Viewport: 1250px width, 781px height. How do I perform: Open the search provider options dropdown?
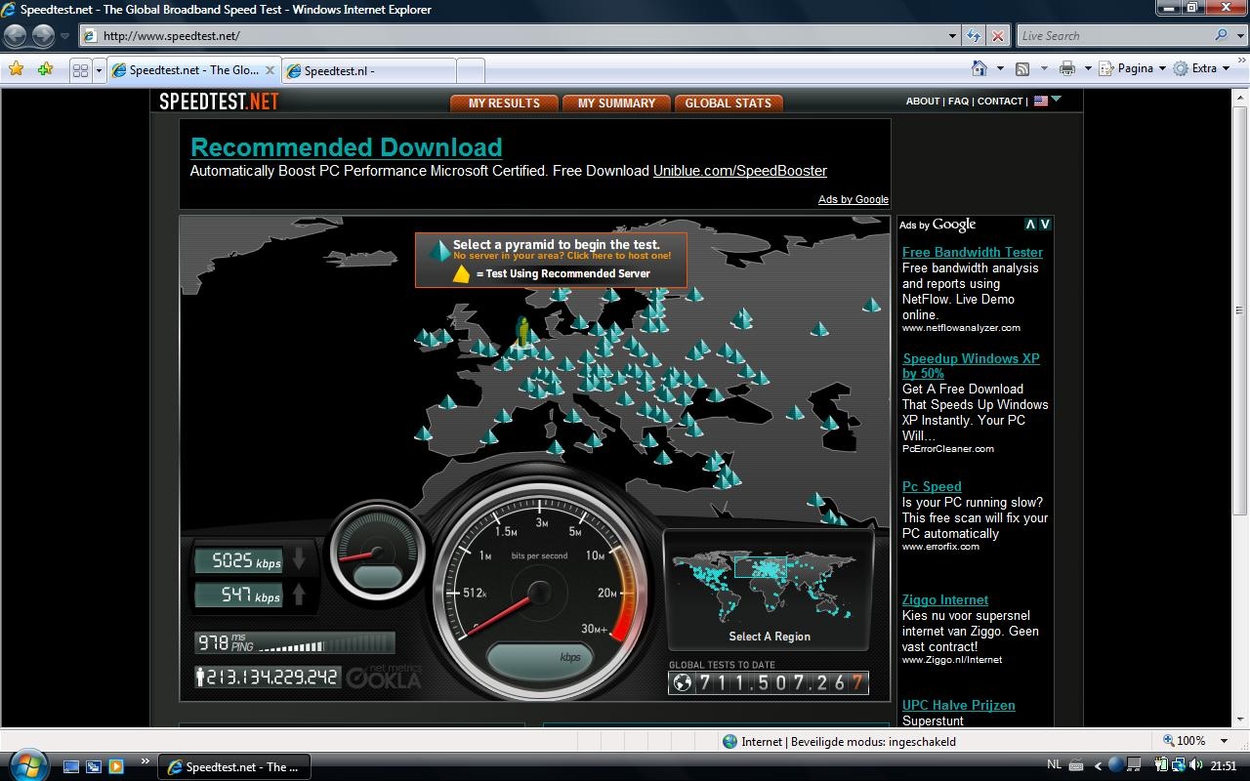[x=1238, y=36]
